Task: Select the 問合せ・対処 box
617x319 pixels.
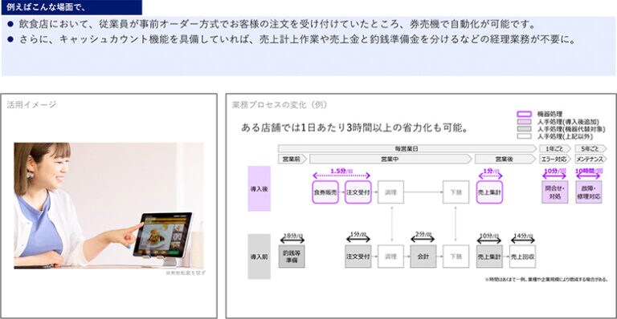Action: [555, 192]
